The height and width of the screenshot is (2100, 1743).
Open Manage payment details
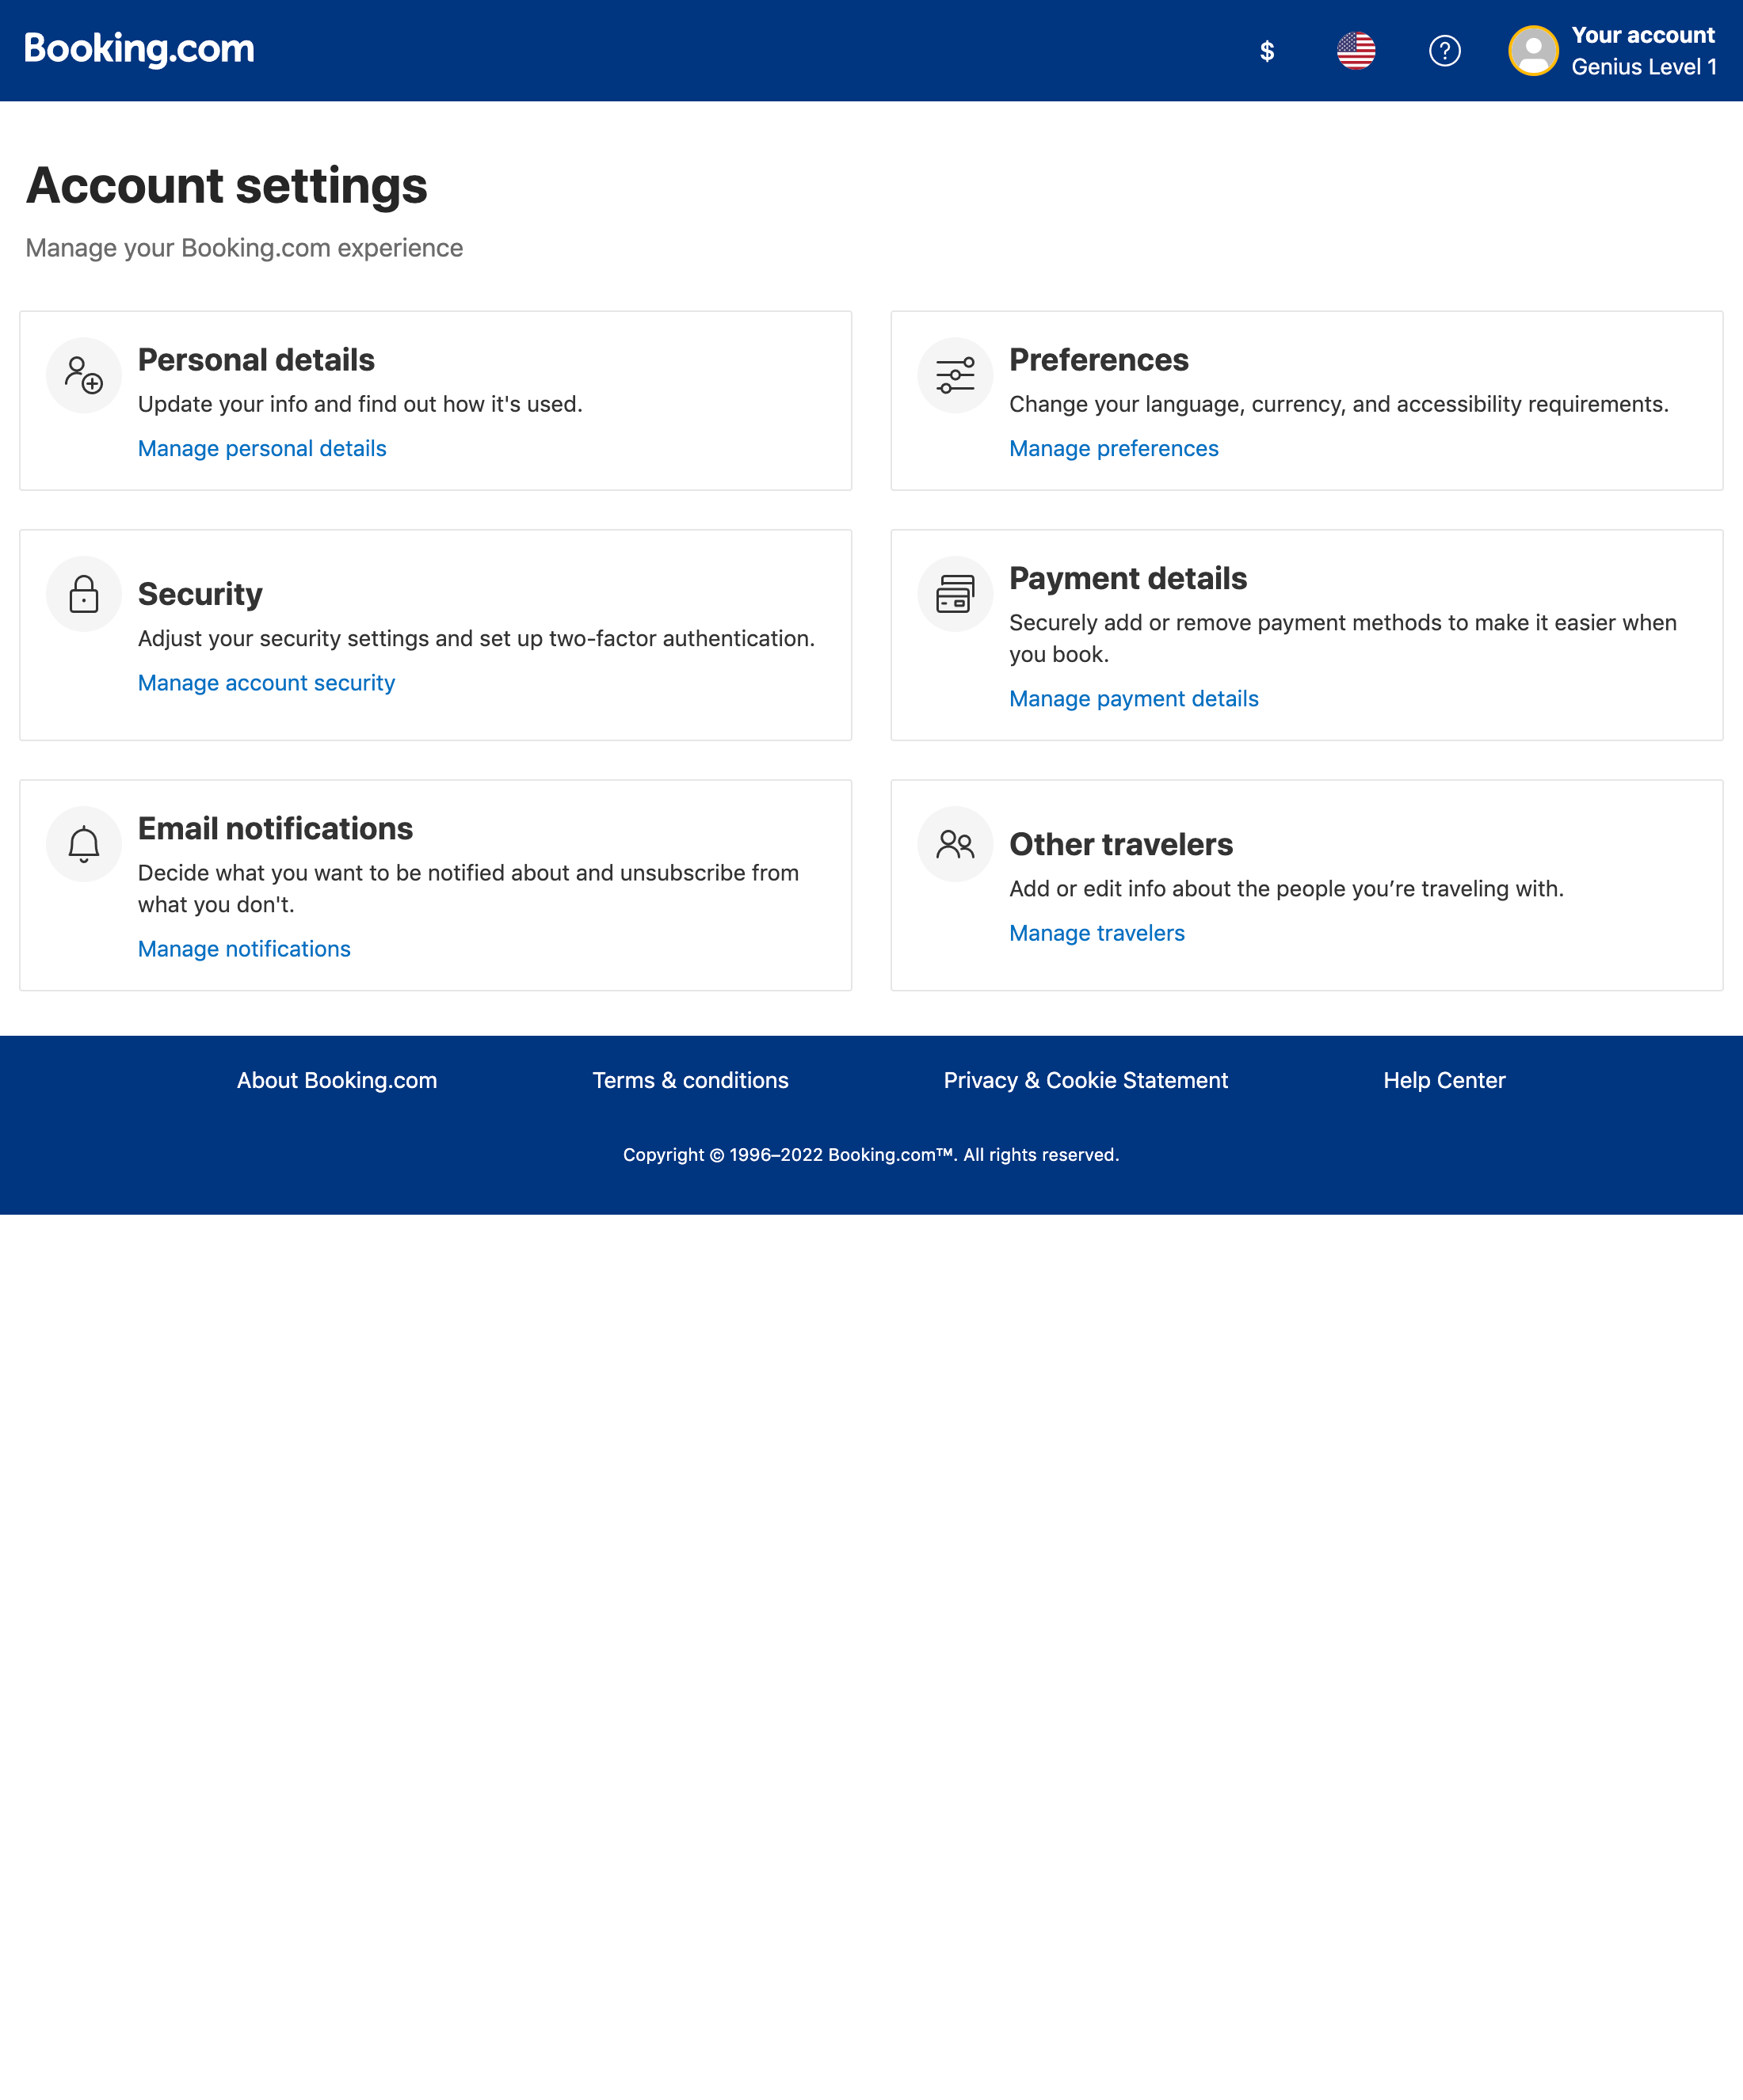pos(1134,698)
